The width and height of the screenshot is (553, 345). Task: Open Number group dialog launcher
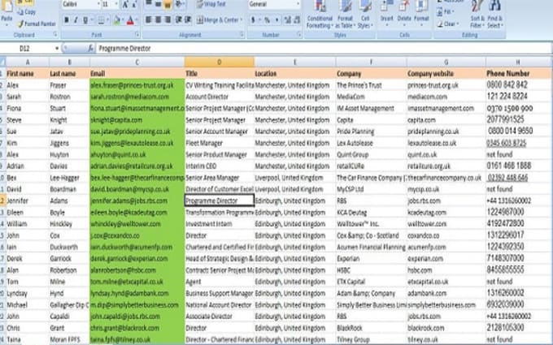(298, 34)
